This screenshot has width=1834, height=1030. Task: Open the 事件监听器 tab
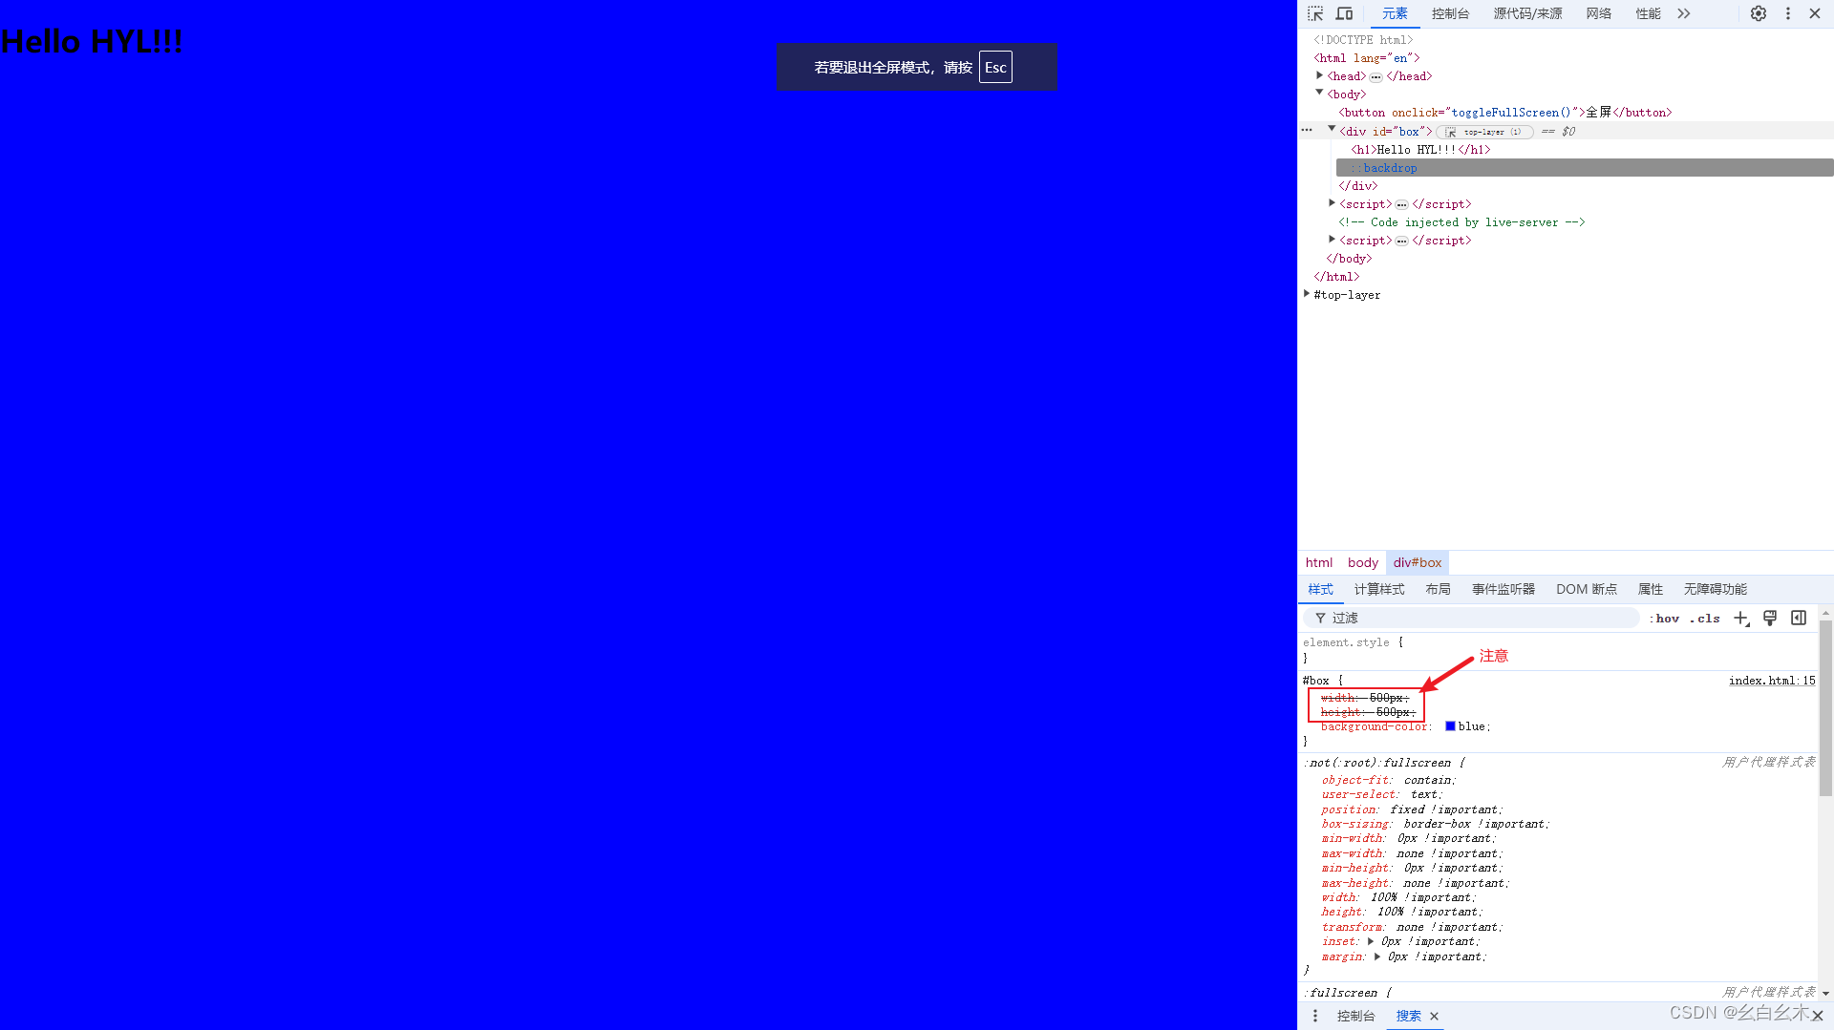coord(1503,589)
